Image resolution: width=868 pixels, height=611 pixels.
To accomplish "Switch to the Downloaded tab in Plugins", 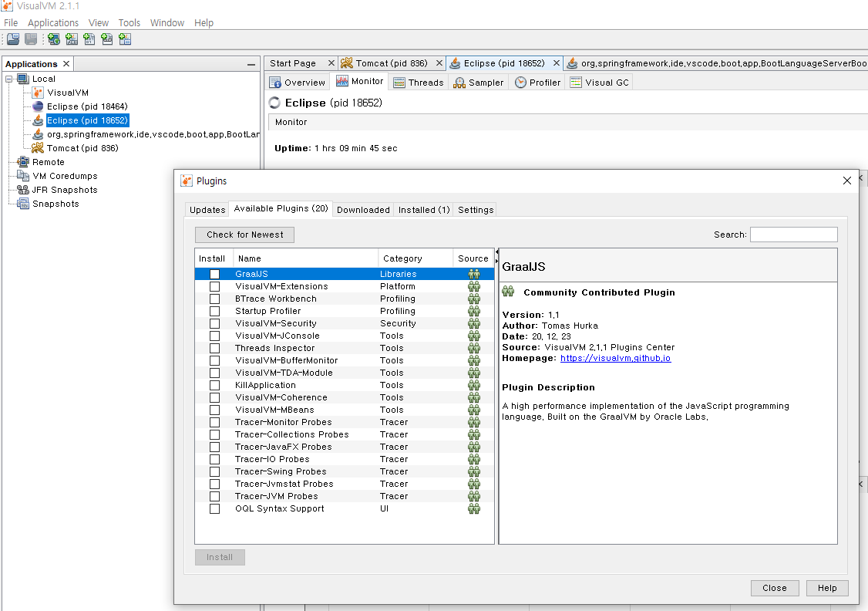I will [x=363, y=209].
